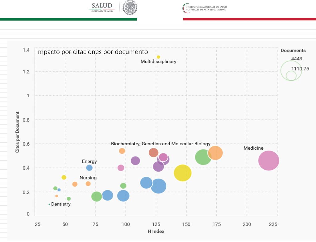Screen dimensions: 316x242
Task: Click the chart title Impacto por citaciones
Action: pos(92,52)
